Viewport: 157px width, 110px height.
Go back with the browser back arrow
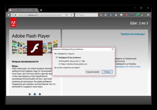(9, 15)
